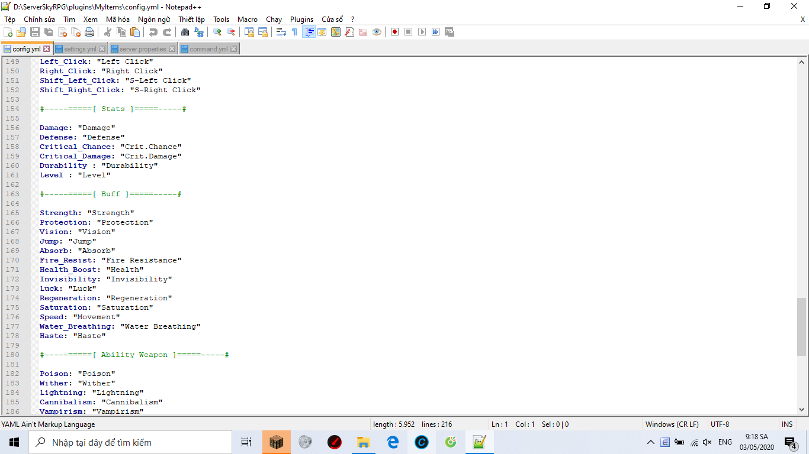Click the Print toolbar icon
This screenshot has width=809, height=454.
[x=89, y=32]
